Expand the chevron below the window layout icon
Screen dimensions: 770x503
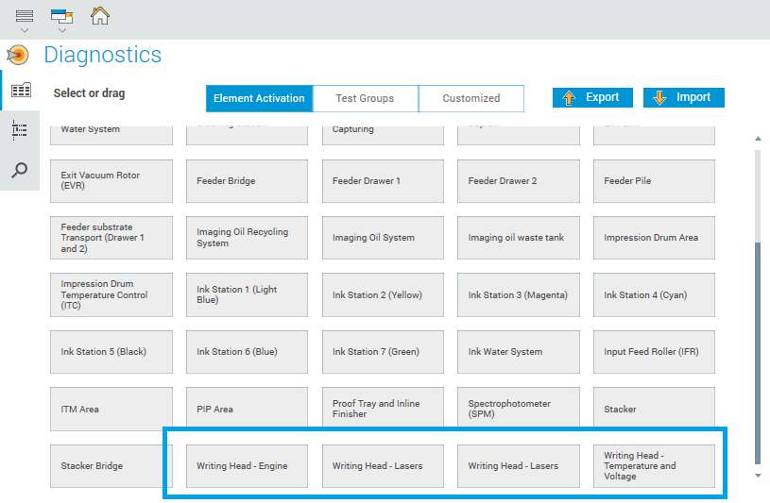click(61, 30)
